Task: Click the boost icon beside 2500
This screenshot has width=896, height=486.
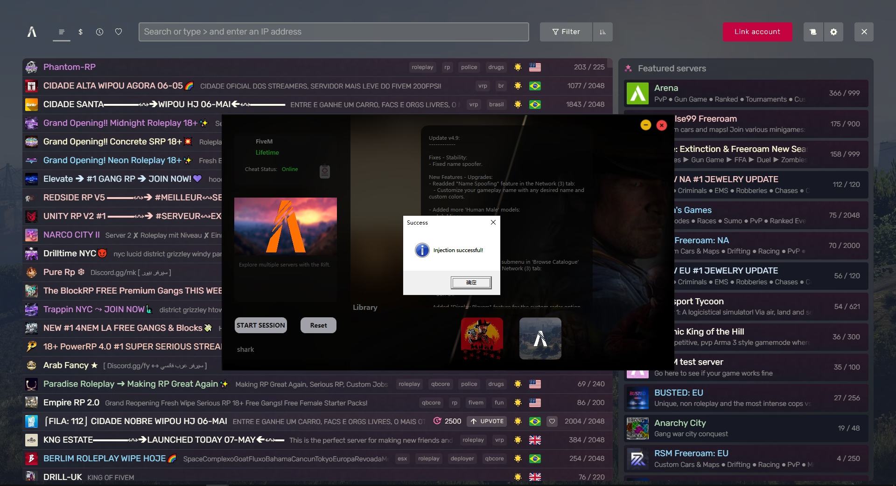Action: (437, 421)
